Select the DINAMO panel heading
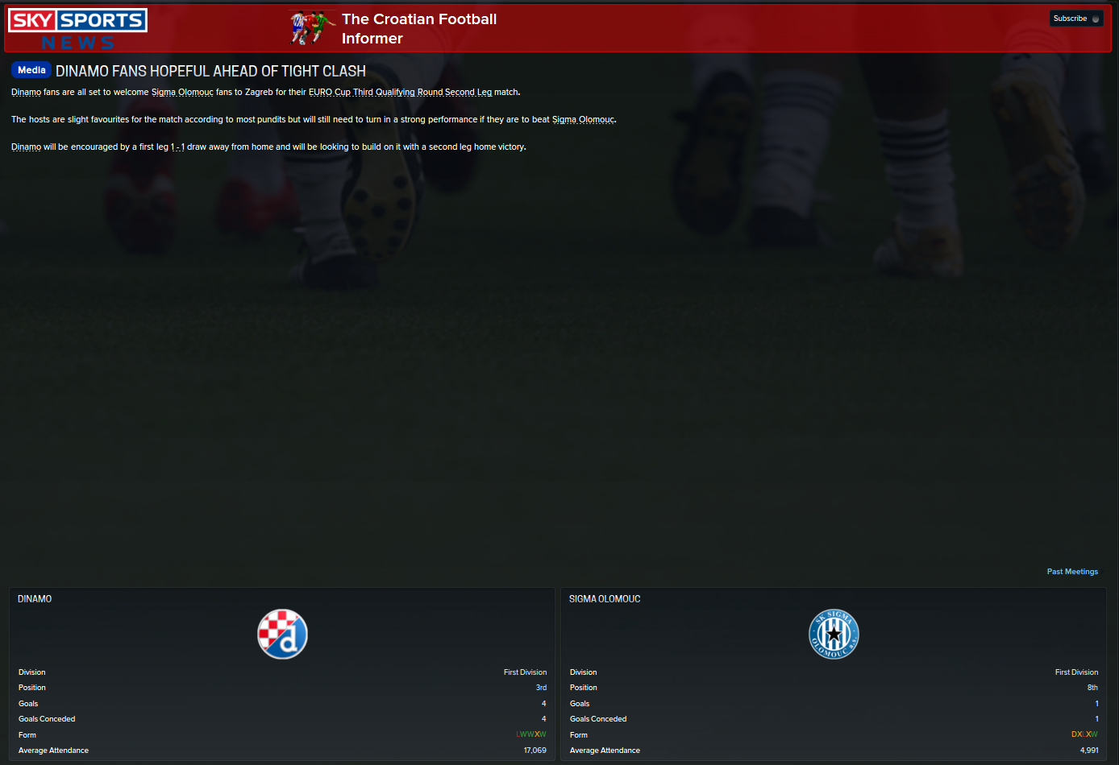1119x765 pixels. coord(35,599)
